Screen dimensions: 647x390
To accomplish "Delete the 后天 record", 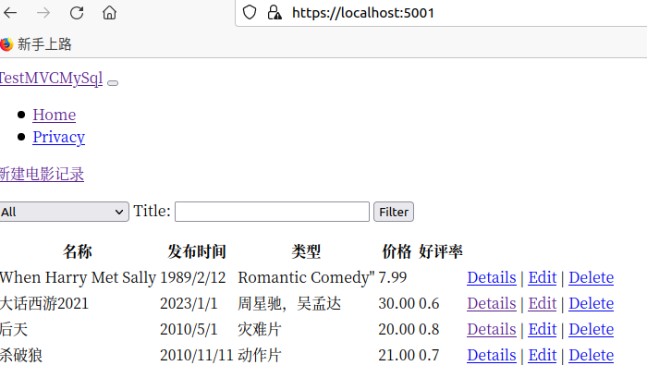I will coord(591,329).
